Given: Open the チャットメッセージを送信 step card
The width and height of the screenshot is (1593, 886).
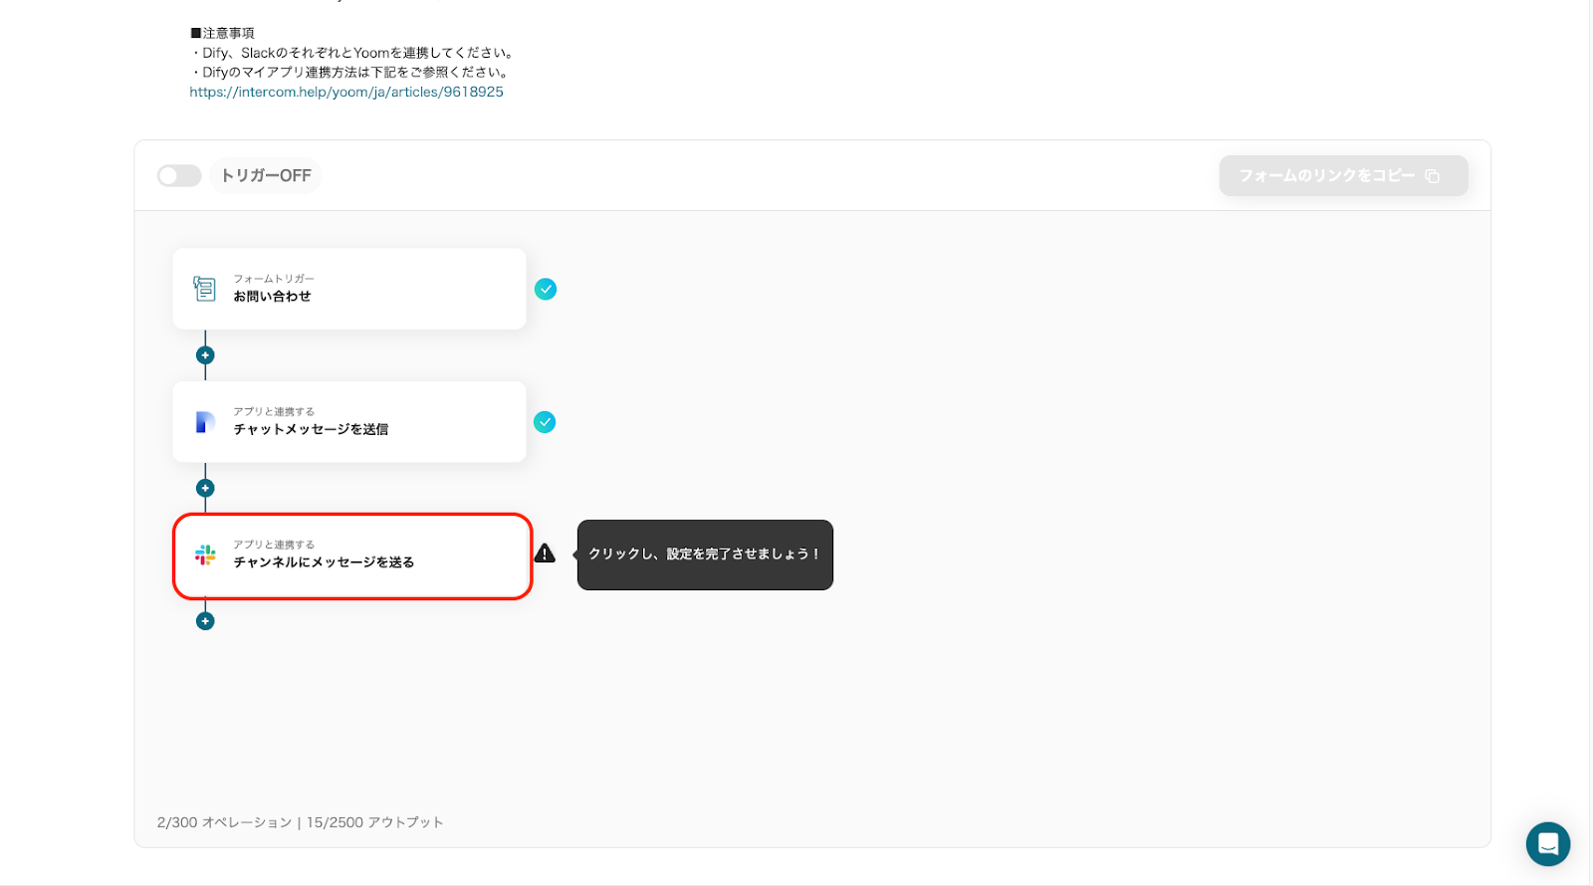Looking at the screenshot, I should coord(349,421).
